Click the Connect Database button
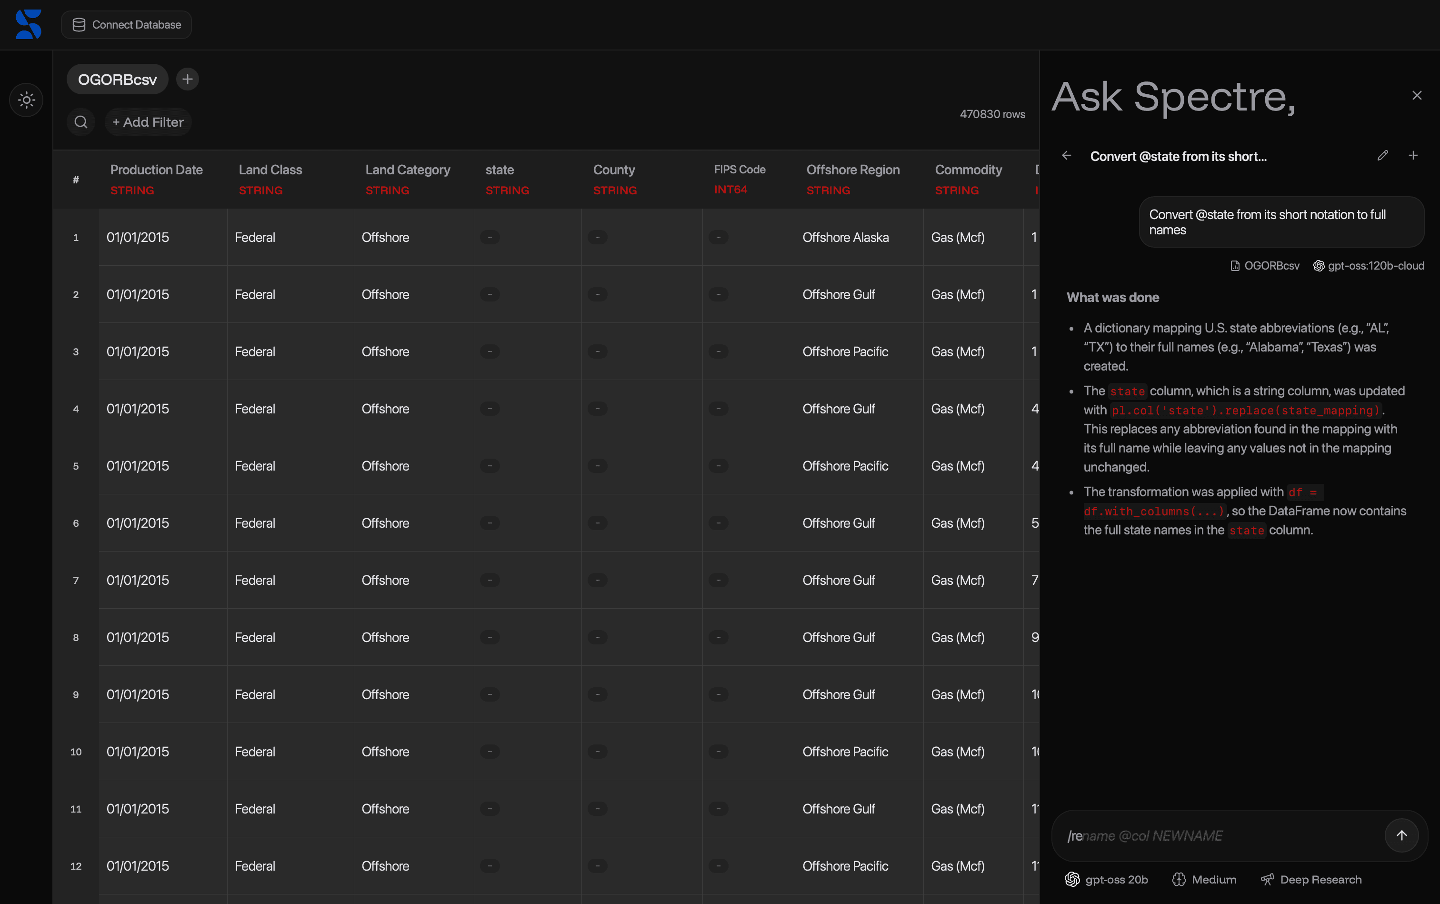 click(126, 24)
